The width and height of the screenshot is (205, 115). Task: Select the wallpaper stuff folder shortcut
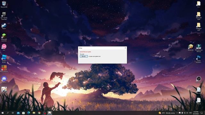(199, 27)
